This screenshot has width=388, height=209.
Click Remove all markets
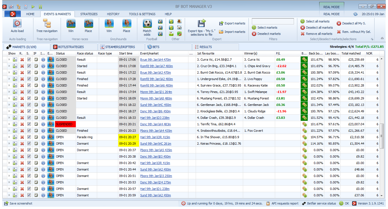point(316,34)
